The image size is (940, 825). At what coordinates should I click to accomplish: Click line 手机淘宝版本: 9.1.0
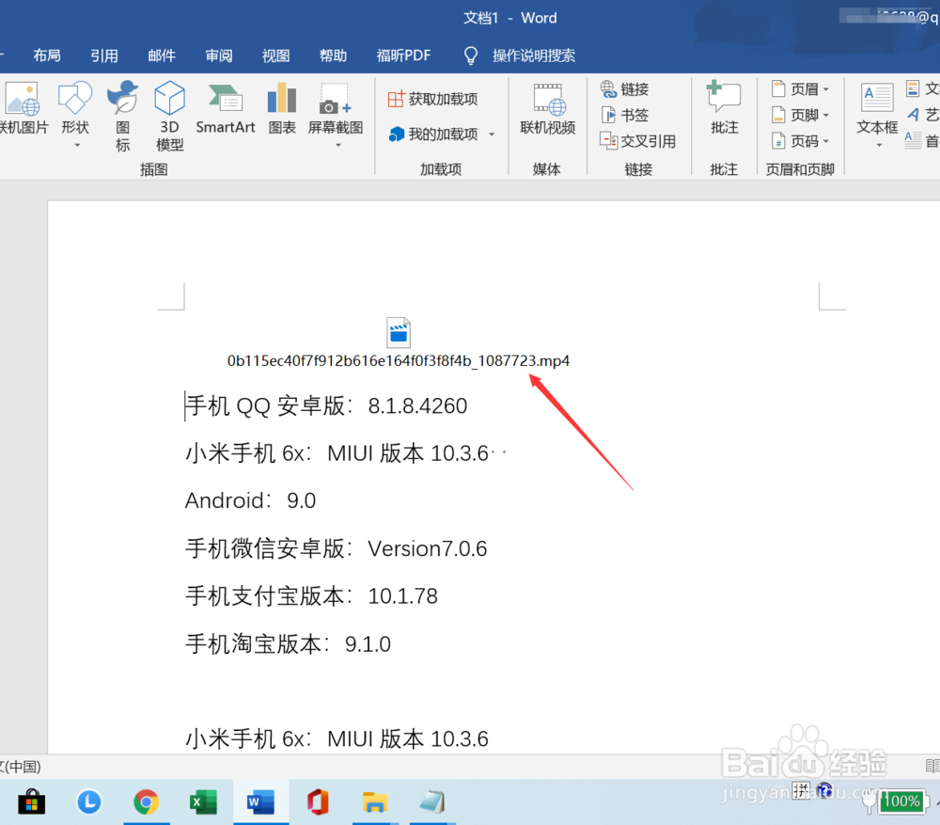[x=288, y=643]
